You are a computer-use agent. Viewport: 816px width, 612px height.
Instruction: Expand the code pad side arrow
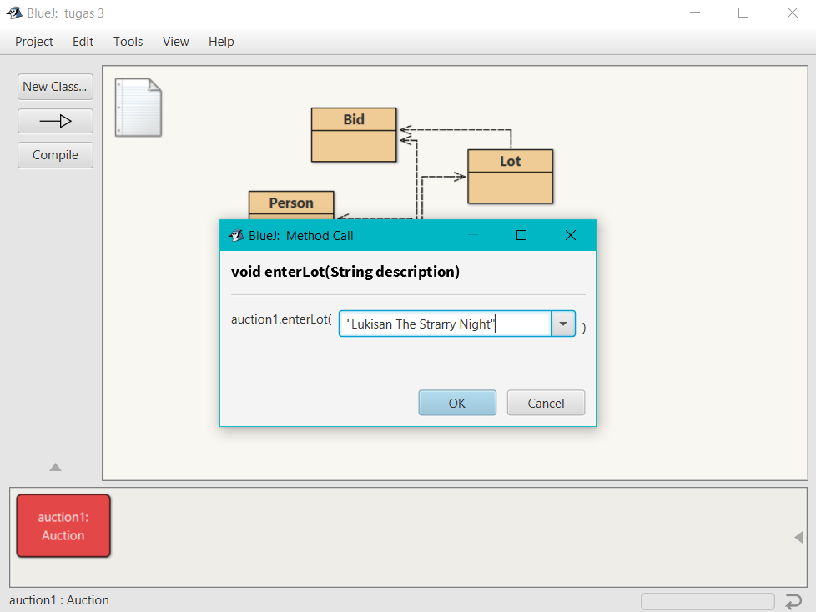tap(798, 537)
